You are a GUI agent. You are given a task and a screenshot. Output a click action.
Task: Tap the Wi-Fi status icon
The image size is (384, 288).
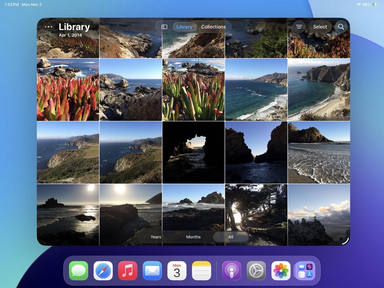[x=358, y=4]
